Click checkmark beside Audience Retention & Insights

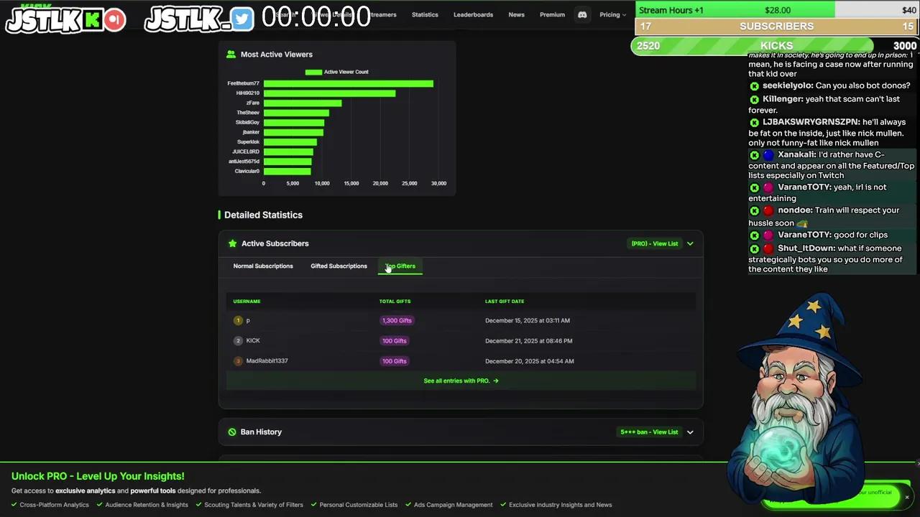(x=100, y=505)
